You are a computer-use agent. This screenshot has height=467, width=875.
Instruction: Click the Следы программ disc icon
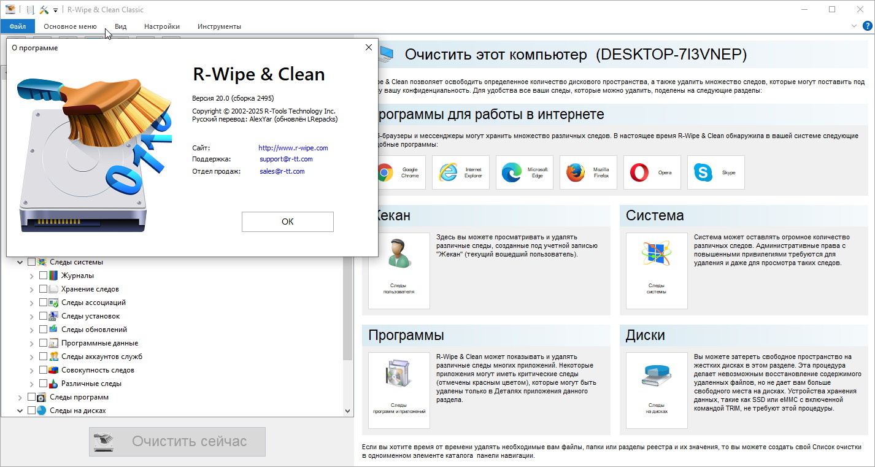pos(42,397)
